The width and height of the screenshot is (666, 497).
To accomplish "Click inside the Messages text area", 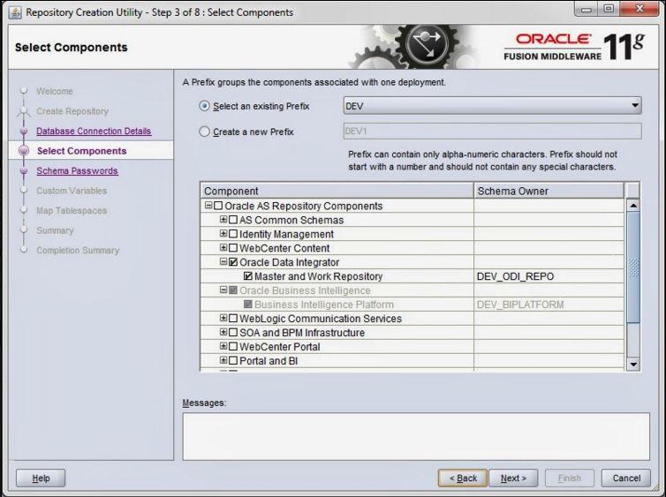I will pyautogui.click(x=416, y=436).
